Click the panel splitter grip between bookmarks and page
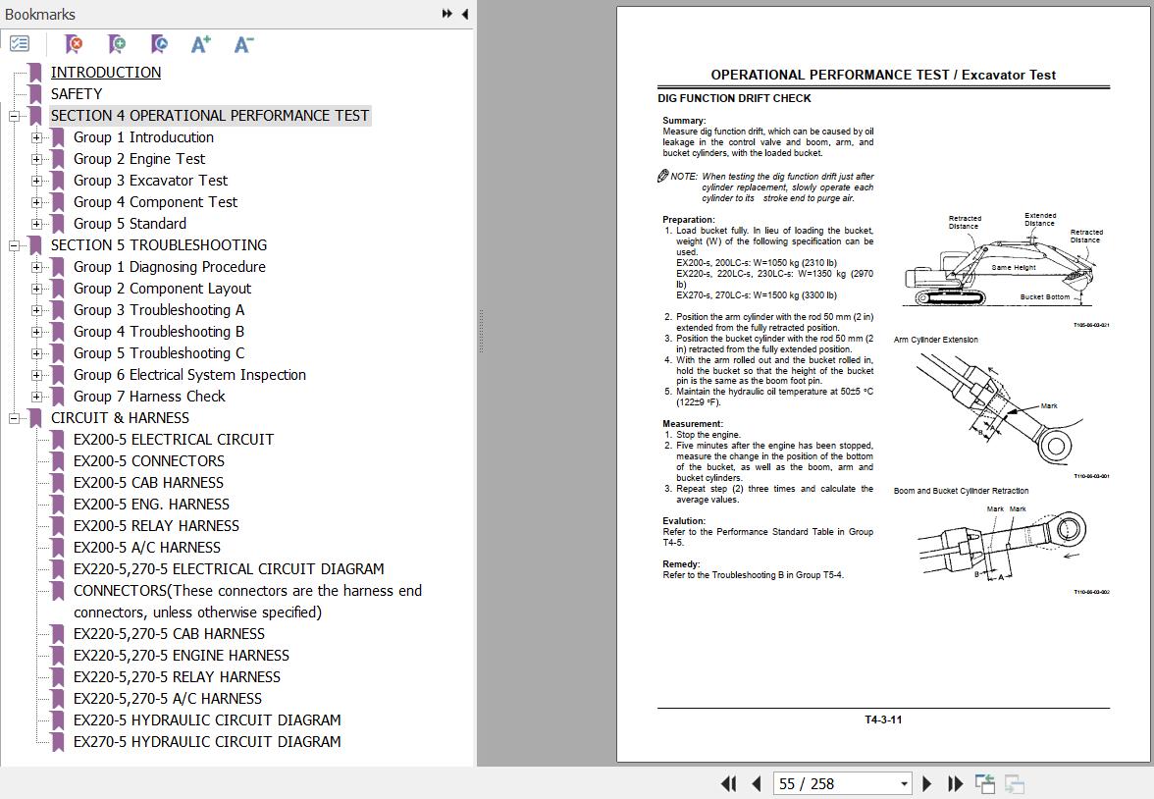Screen dimensions: 1154x799 (481, 332)
